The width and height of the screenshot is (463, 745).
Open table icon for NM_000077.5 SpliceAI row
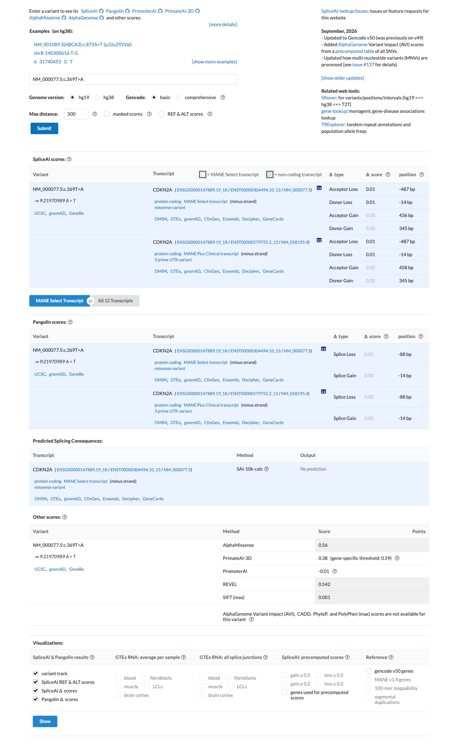coord(319,188)
